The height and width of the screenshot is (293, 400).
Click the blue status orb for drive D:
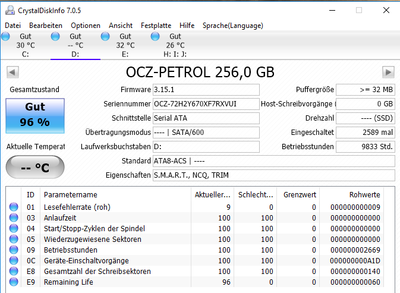pos(55,36)
